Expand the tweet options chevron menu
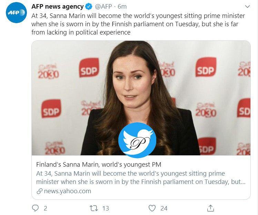This screenshot has width=258, height=215. 247,7
